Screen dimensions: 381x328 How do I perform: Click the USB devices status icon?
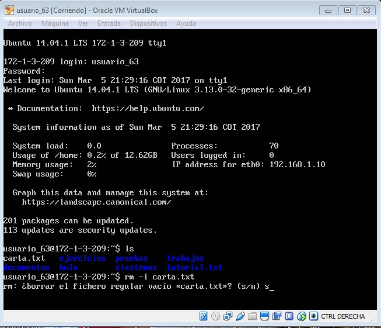(240, 316)
